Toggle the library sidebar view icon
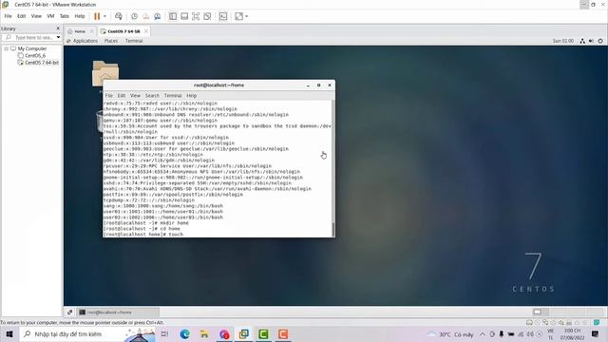 click(x=173, y=16)
